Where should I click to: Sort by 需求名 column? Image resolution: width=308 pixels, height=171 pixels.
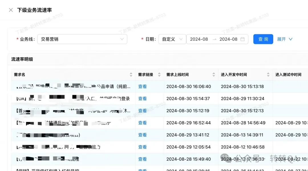pos(131,75)
